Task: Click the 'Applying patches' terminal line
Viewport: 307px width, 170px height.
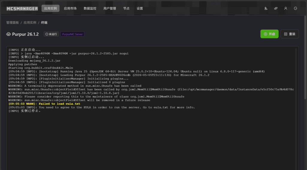Action: coord(23,64)
